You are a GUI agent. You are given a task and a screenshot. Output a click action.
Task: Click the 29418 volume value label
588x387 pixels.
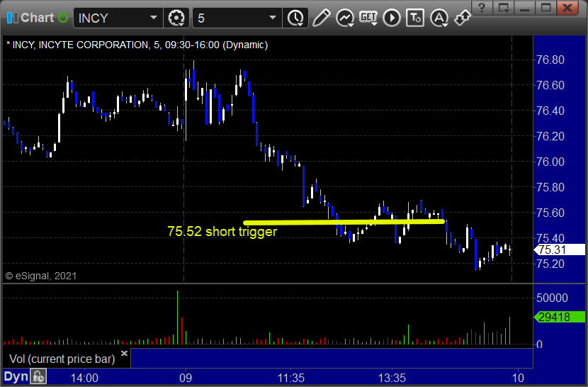(x=560, y=317)
